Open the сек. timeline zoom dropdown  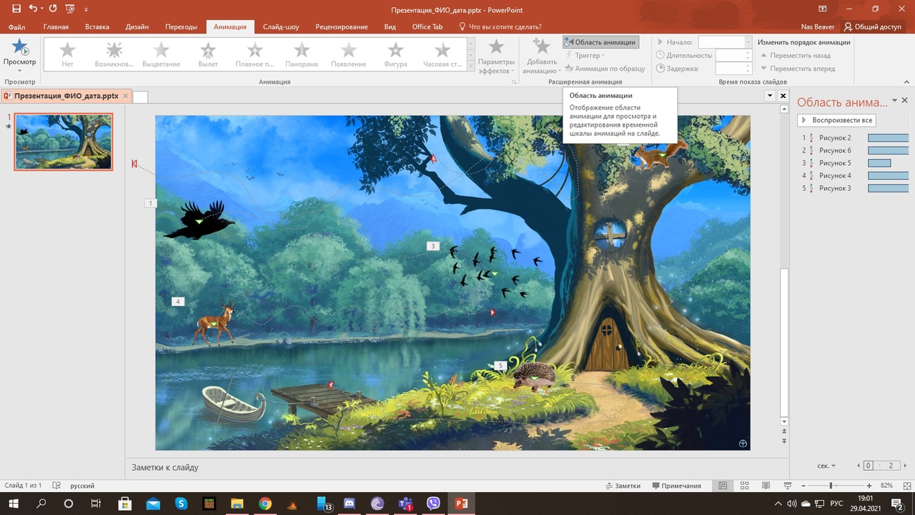[826, 466]
